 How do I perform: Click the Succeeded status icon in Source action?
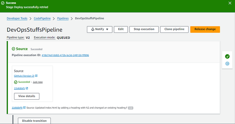(16, 82)
